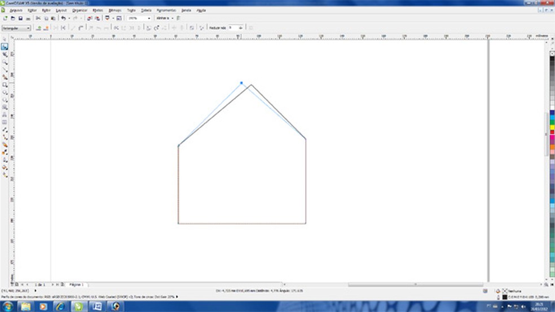Select the Polygon tool in toolbox
The image size is (555, 312).
tap(5, 100)
